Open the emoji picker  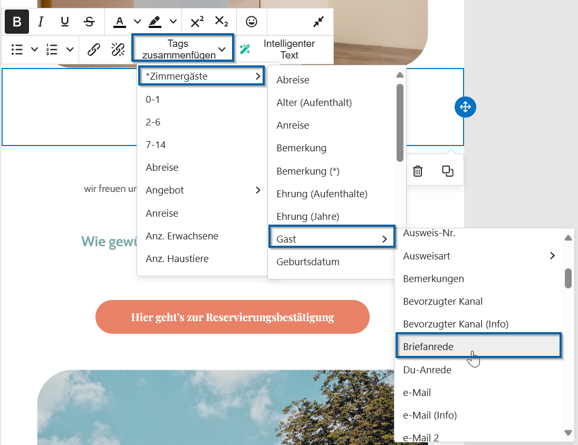point(252,22)
